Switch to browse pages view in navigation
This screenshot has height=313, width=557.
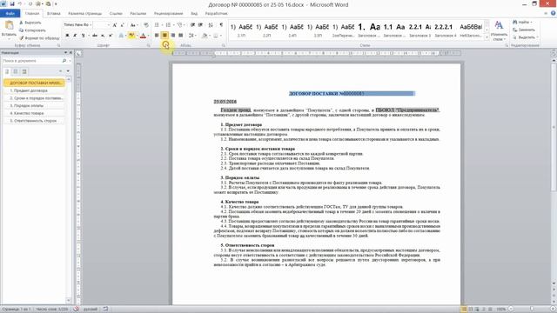tap(16, 71)
